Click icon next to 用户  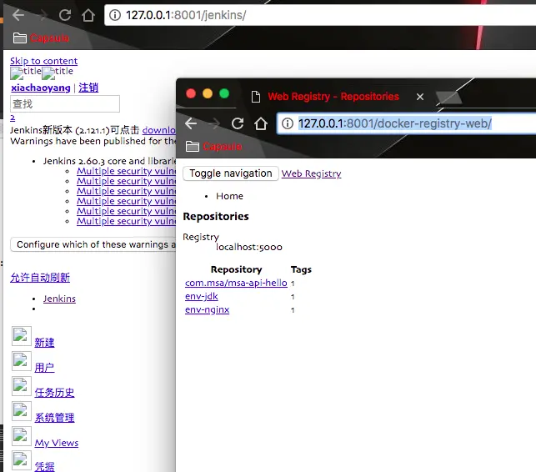tap(22, 361)
